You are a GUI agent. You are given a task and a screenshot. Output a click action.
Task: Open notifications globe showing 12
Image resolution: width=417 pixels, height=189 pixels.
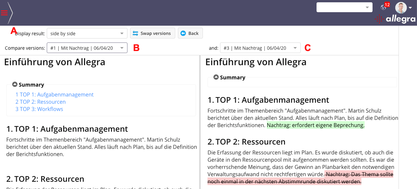pos(384,7)
